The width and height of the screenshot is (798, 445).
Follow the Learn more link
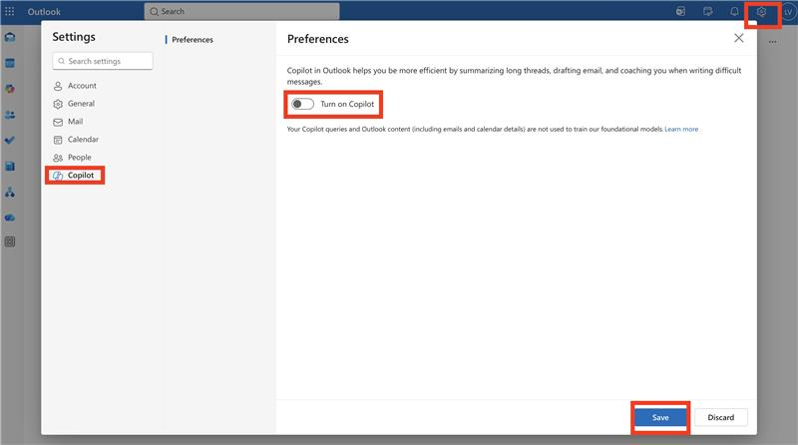(681, 130)
